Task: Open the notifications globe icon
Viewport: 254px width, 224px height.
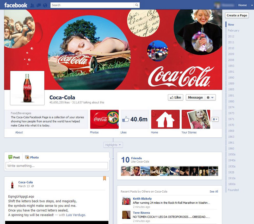Action: click(x=45, y=5)
